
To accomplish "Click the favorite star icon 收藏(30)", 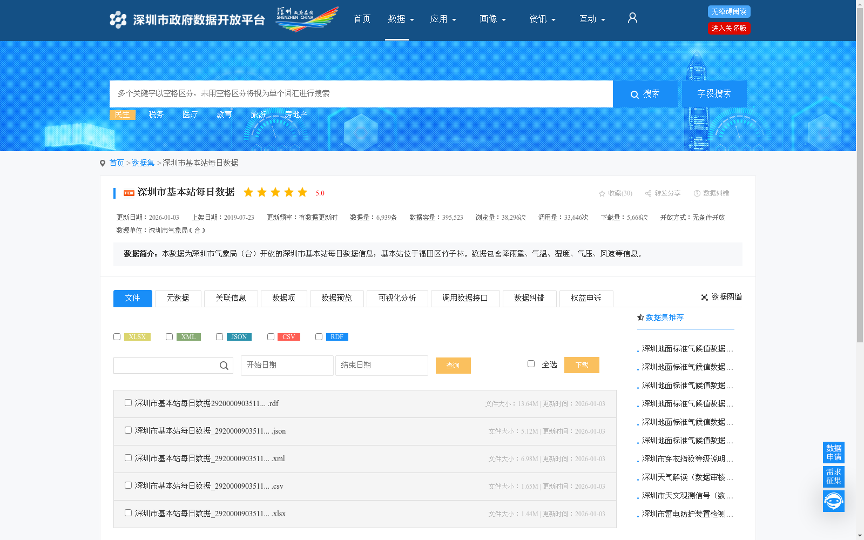I will [x=602, y=193].
